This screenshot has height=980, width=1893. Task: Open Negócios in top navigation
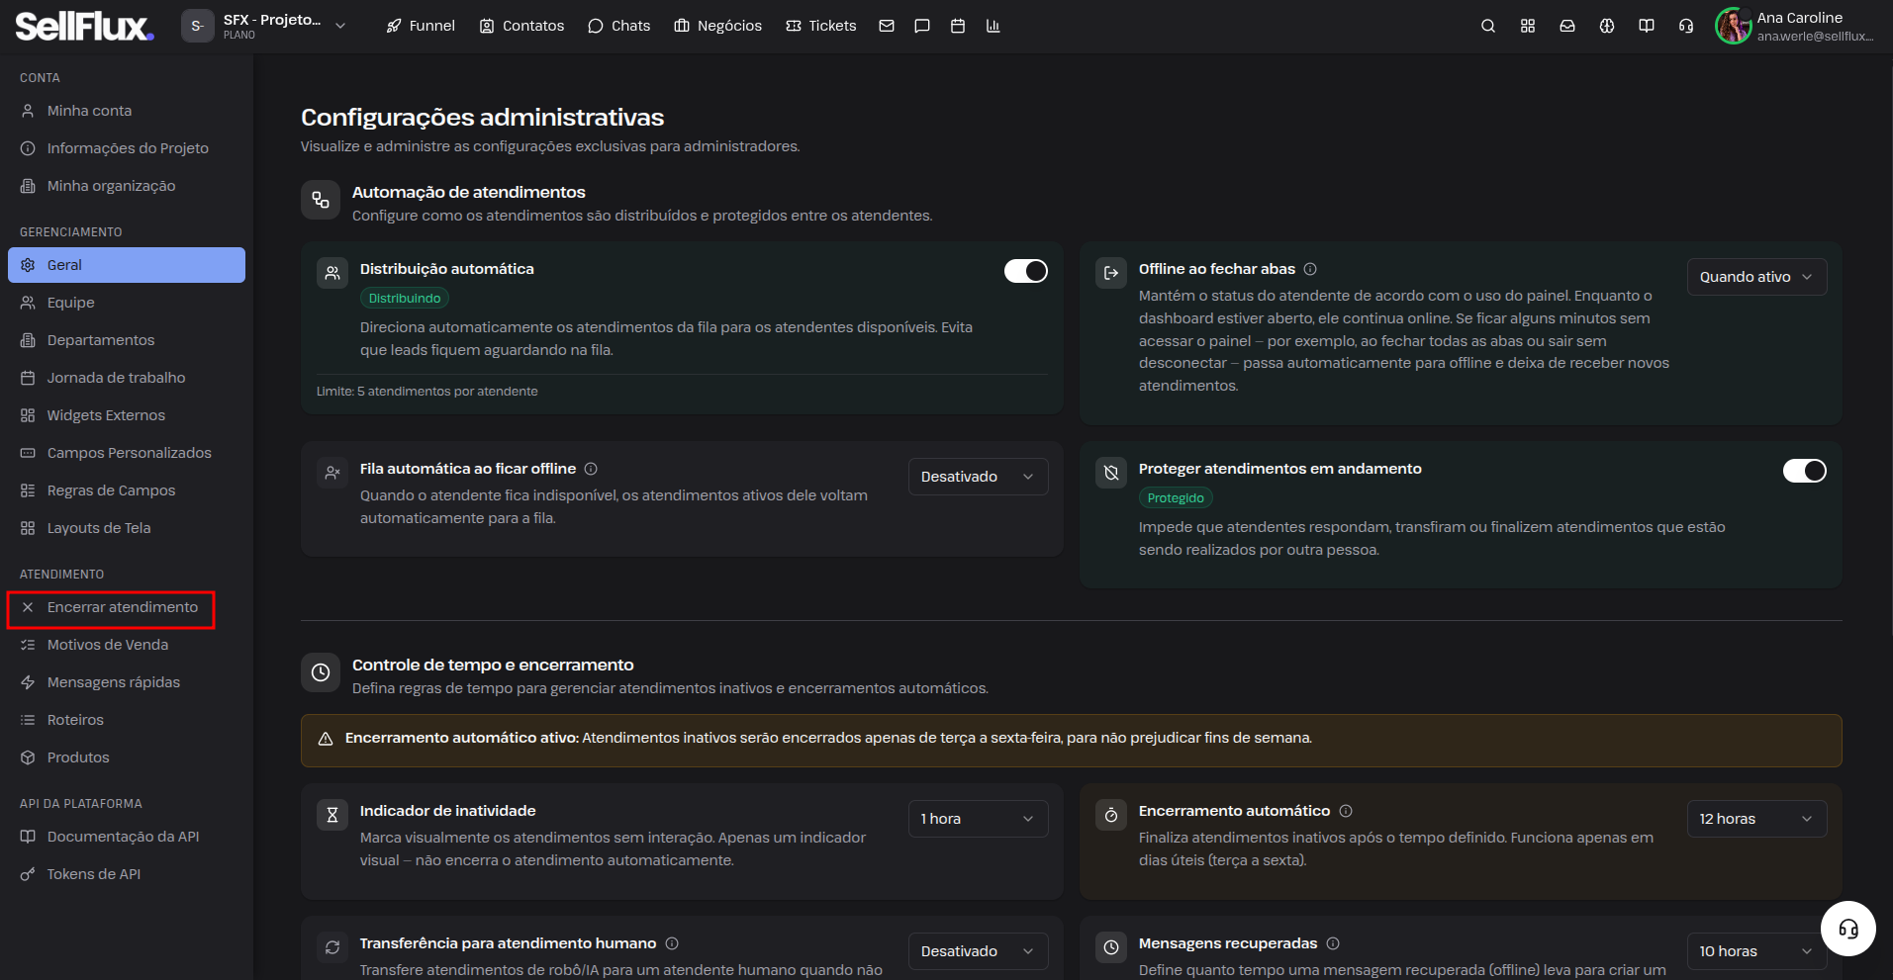tap(717, 26)
